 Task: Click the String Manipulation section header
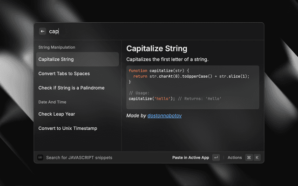57,47
